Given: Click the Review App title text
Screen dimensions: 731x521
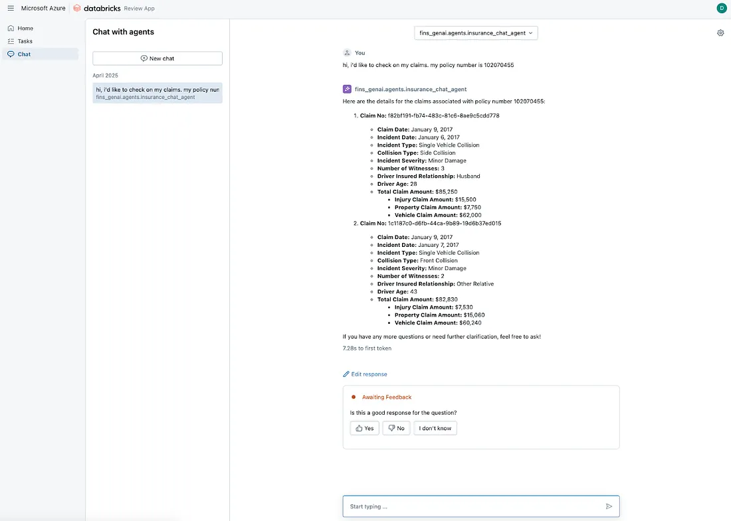Looking at the screenshot, I should pos(139,9).
